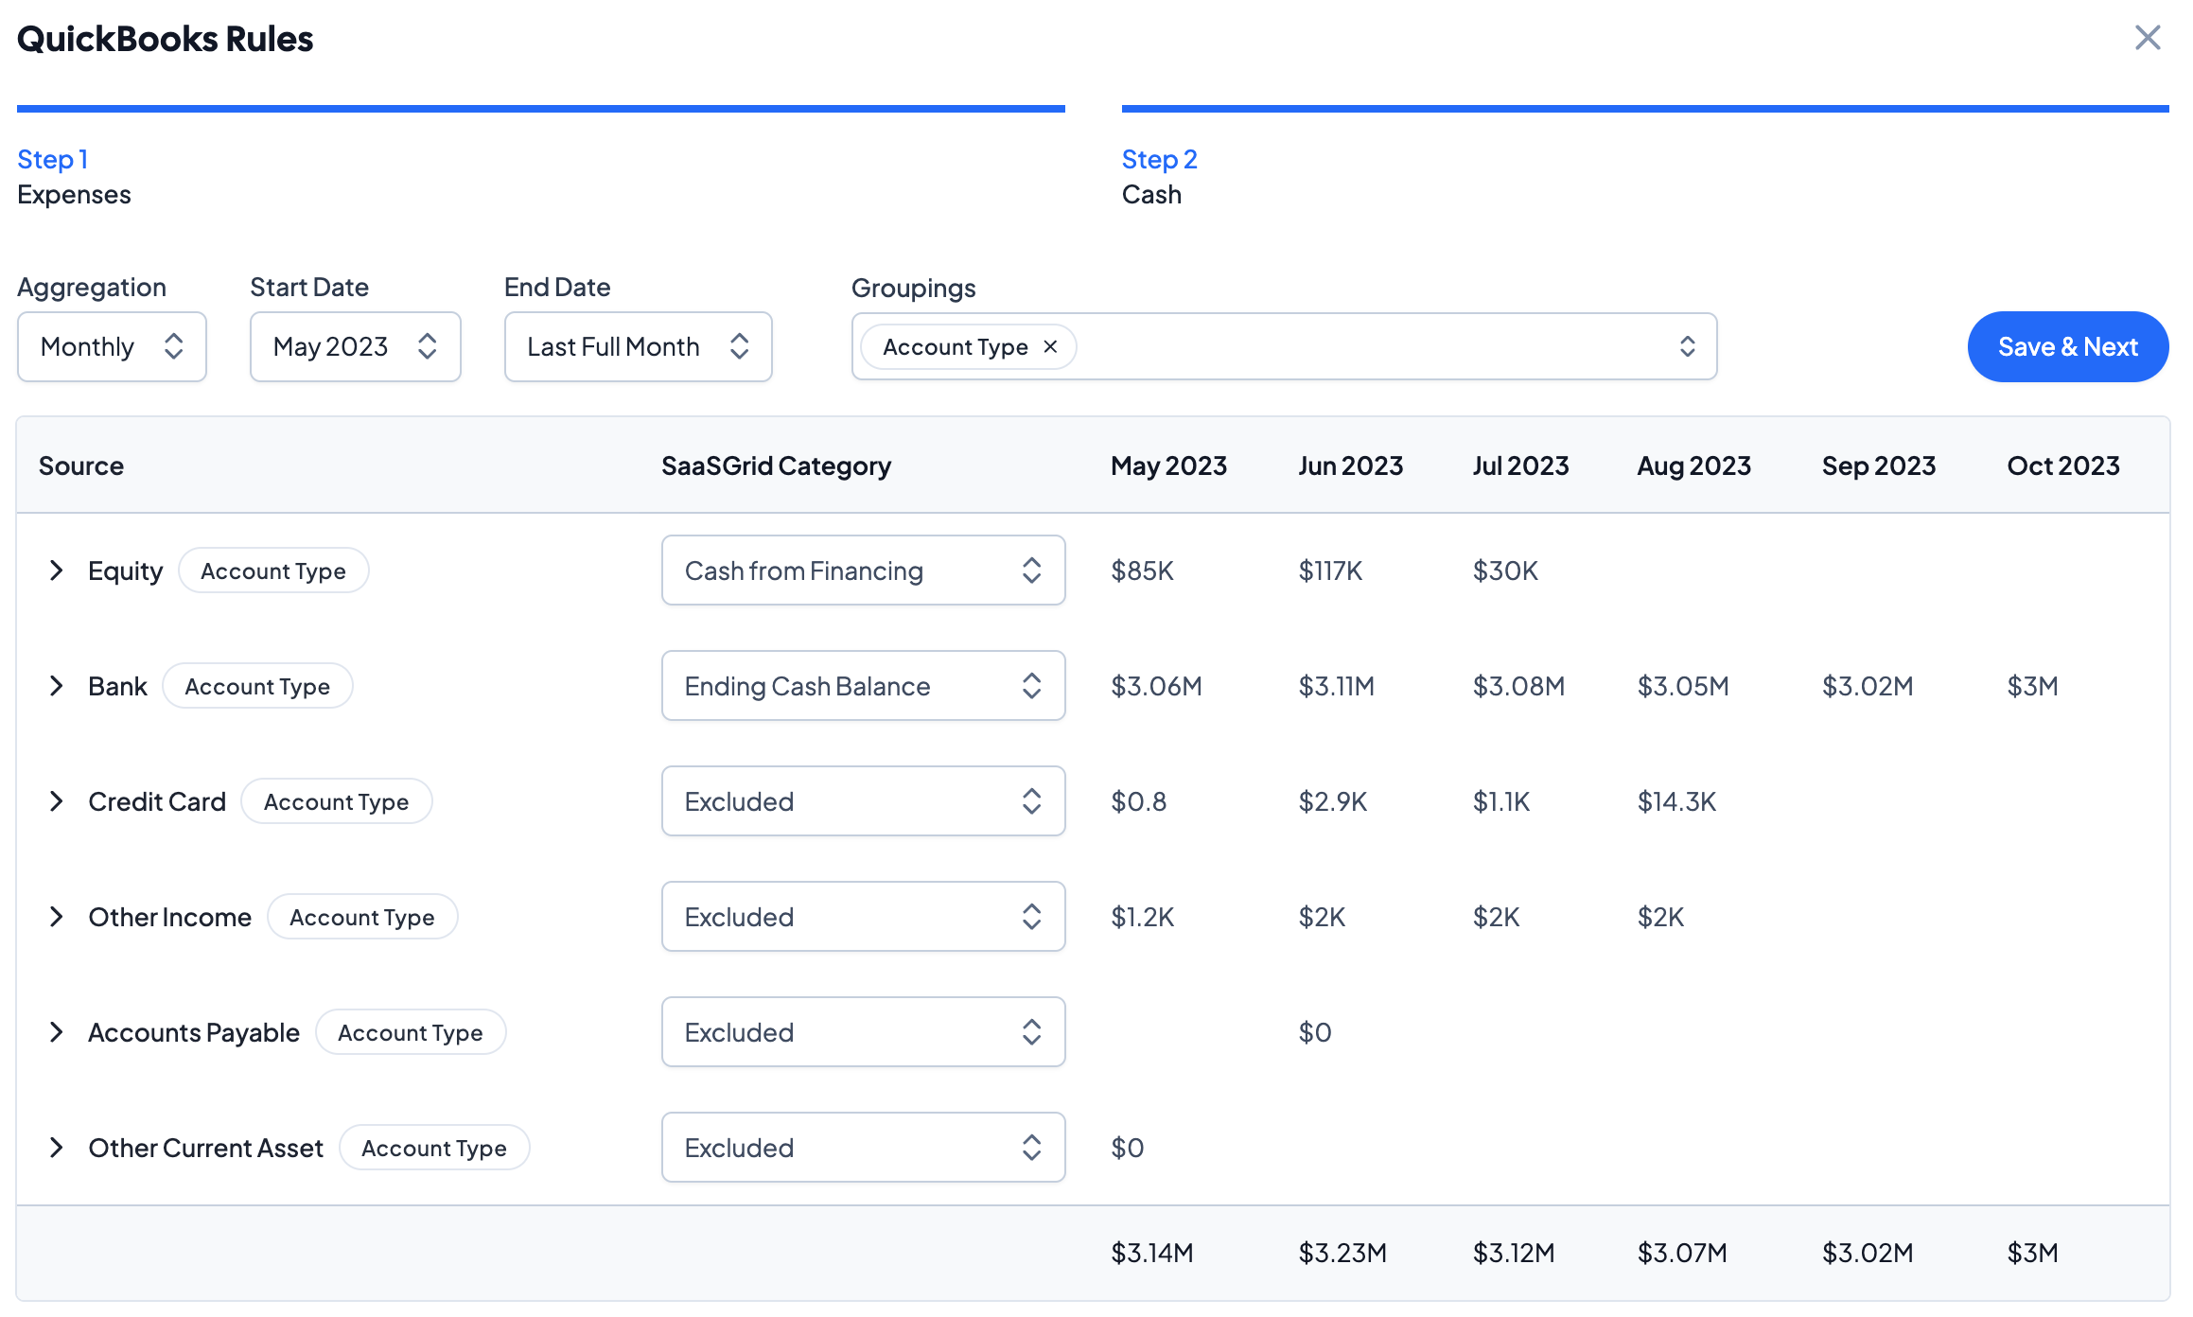Click the Save & Next button
Screen dimensions: 2193x1317
(2067, 347)
